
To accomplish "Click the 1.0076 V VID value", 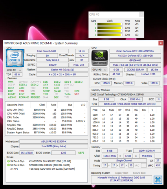I will pyautogui.click(x=81, y=121).
